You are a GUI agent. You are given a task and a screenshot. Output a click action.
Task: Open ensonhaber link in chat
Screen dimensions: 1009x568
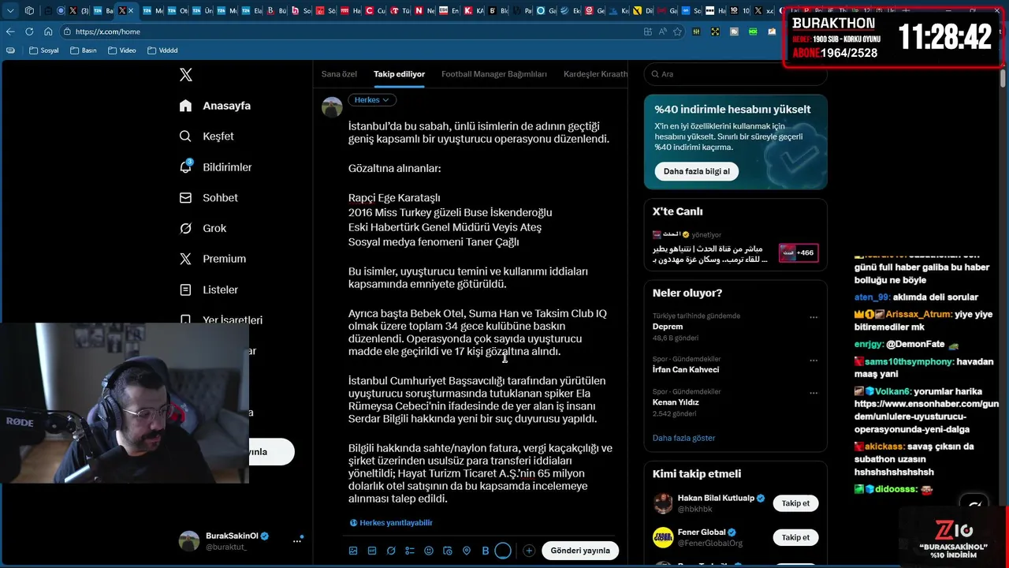(x=926, y=417)
